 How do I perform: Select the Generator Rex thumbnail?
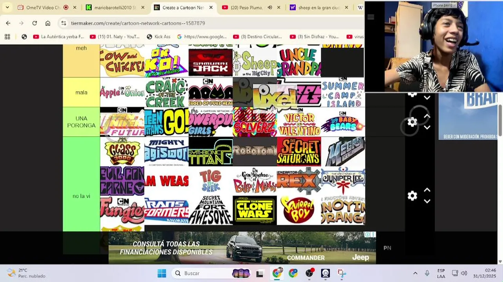[299, 181]
